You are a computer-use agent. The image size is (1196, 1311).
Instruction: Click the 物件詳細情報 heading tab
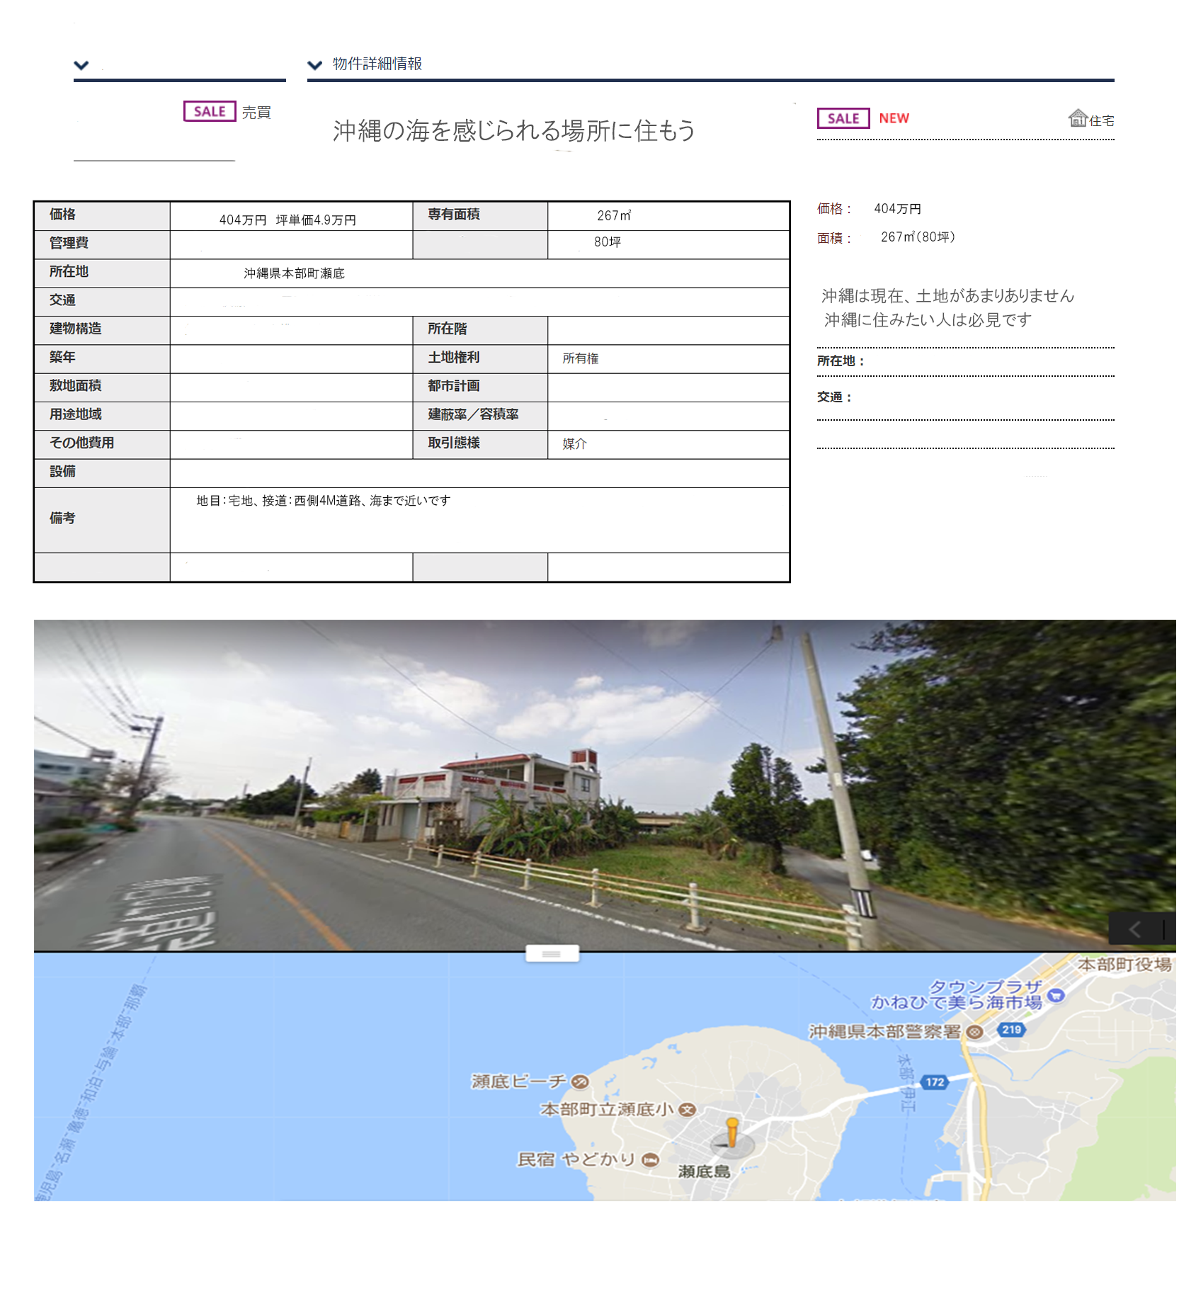377,64
